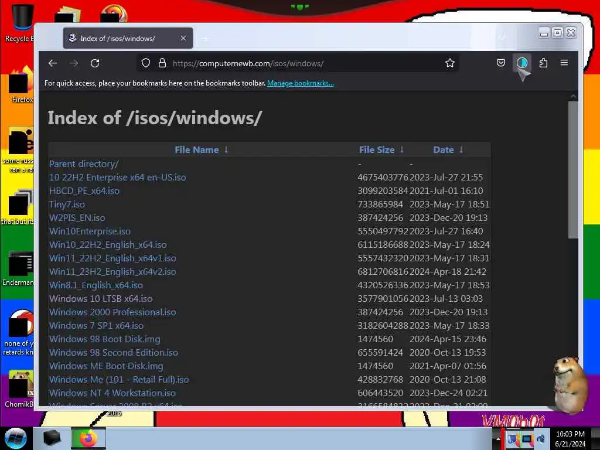Viewport: 600px width, 450px height.
Task: Select the Firefox desktop shortcut
Action: pyautogui.click(x=21, y=85)
